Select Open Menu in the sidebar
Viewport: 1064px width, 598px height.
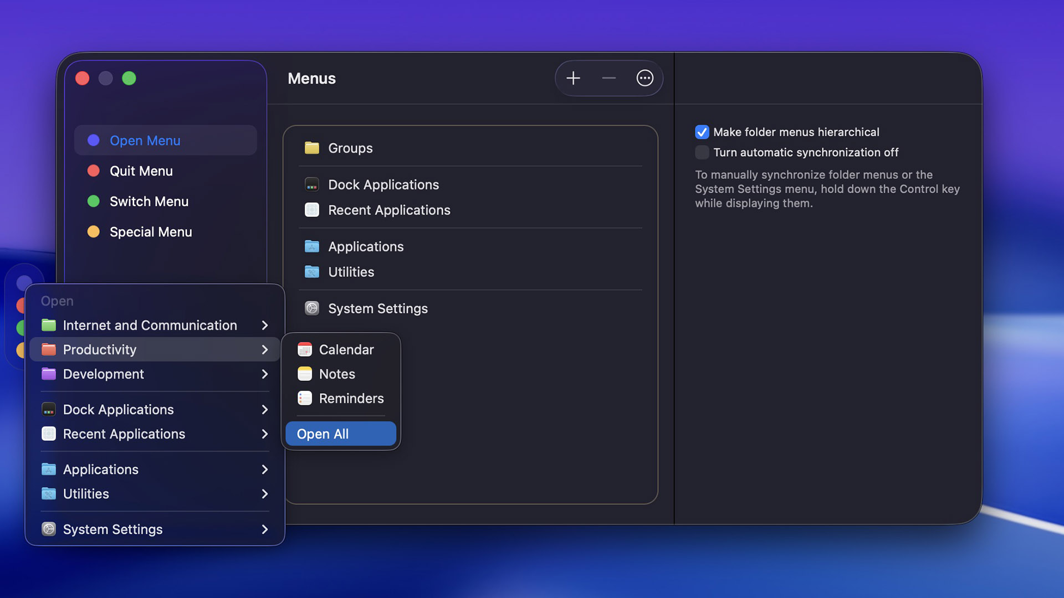pyautogui.click(x=165, y=140)
